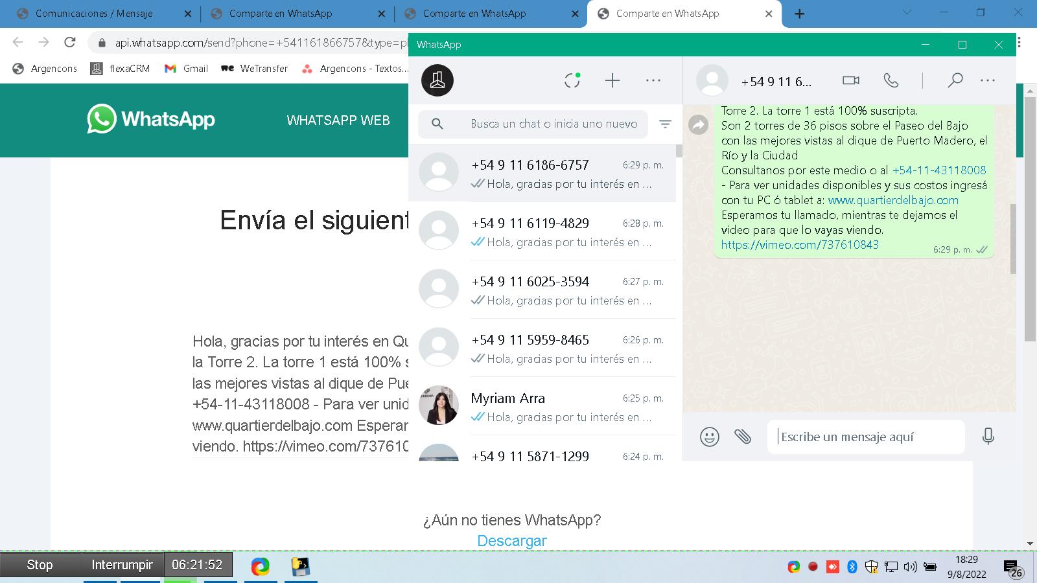1037x583 pixels.
Task: Close the Comunicaciones / Mensaje tab
Action: point(187,14)
